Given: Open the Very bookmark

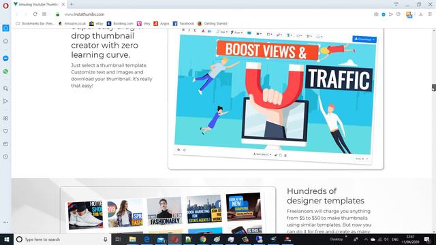Looking at the screenshot, I should [144, 24].
